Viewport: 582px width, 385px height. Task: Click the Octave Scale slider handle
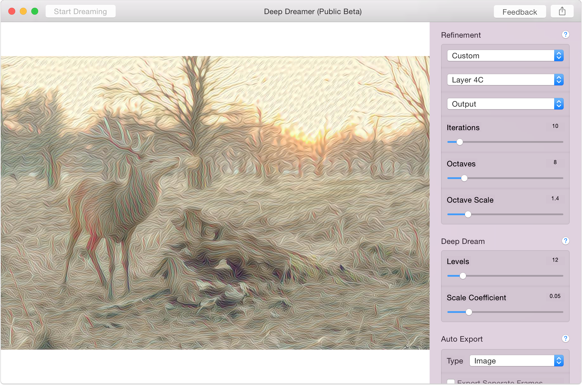(x=468, y=214)
